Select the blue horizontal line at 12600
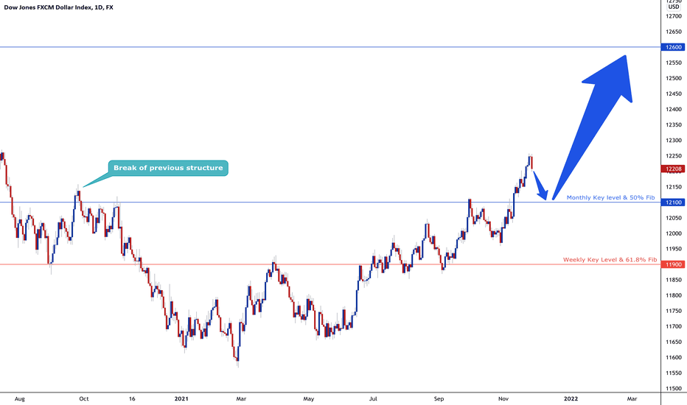 tap(330, 47)
